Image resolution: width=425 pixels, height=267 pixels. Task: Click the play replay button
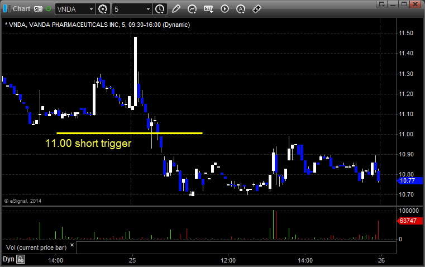[225, 9]
